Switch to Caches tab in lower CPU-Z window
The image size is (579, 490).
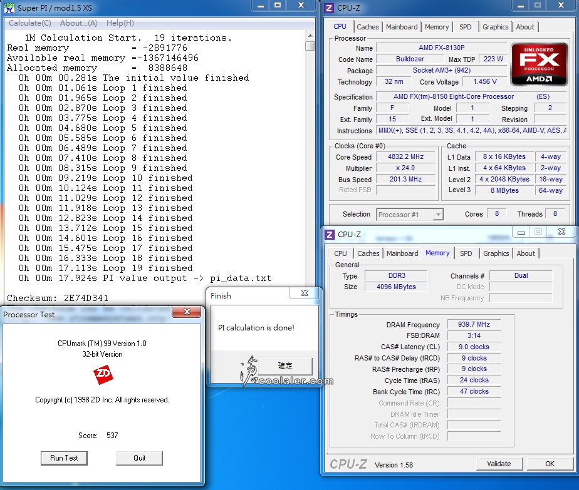(x=368, y=253)
